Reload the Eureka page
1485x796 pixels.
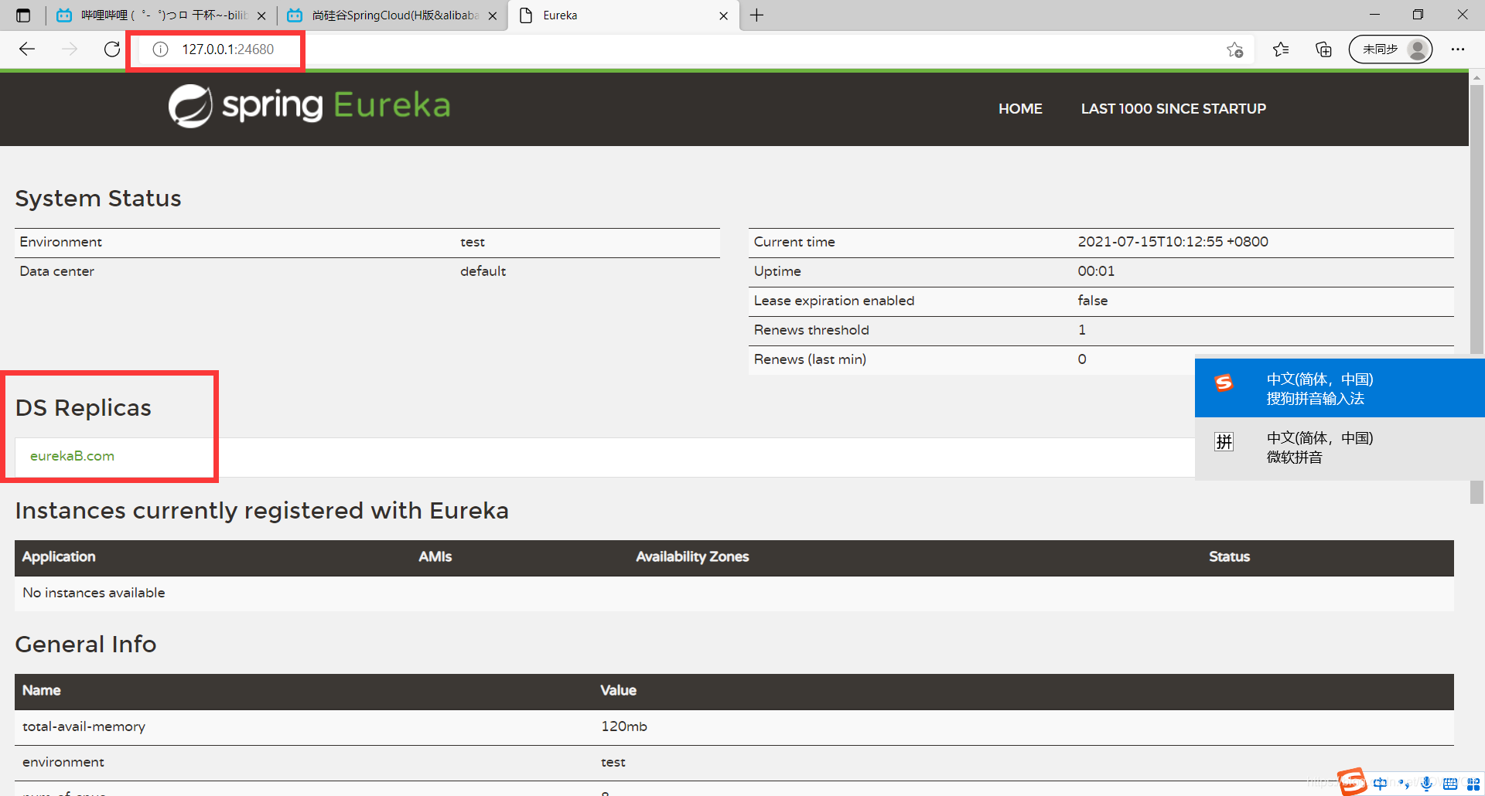coord(112,49)
